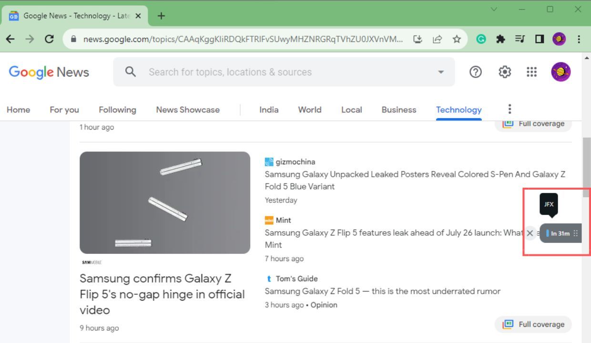
Task: Click the Samsung Galaxy Z Flip thumbnail
Action: pyautogui.click(x=165, y=202)
